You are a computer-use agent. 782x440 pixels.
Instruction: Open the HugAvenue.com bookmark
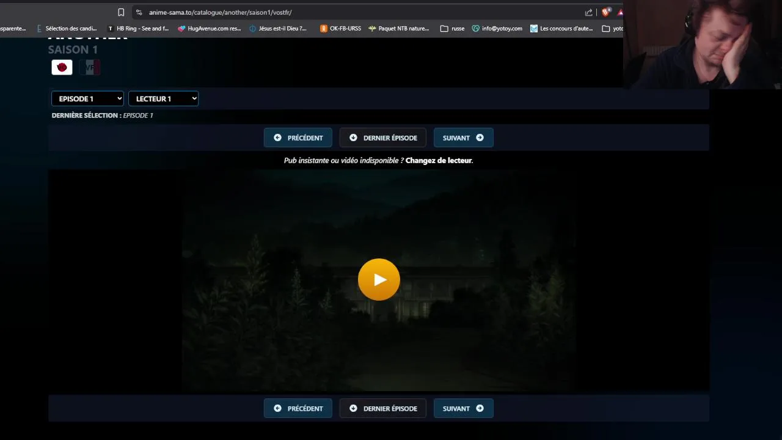(x=210, y=28)
